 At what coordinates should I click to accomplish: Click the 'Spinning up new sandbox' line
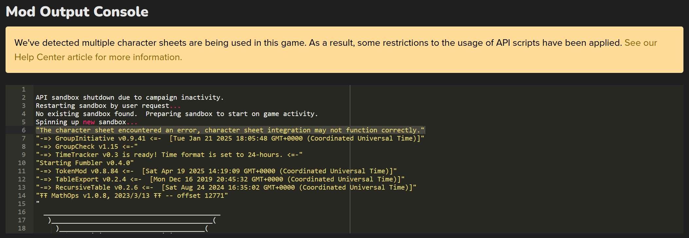coord(86,122)
